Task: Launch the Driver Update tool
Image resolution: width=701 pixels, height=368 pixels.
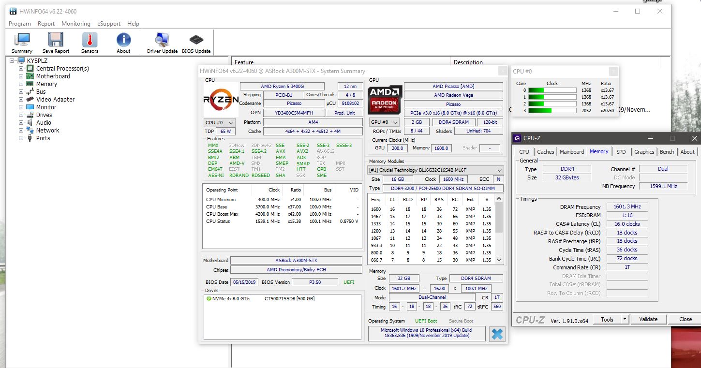Action: pyautogui.click(x=162, y=43)
